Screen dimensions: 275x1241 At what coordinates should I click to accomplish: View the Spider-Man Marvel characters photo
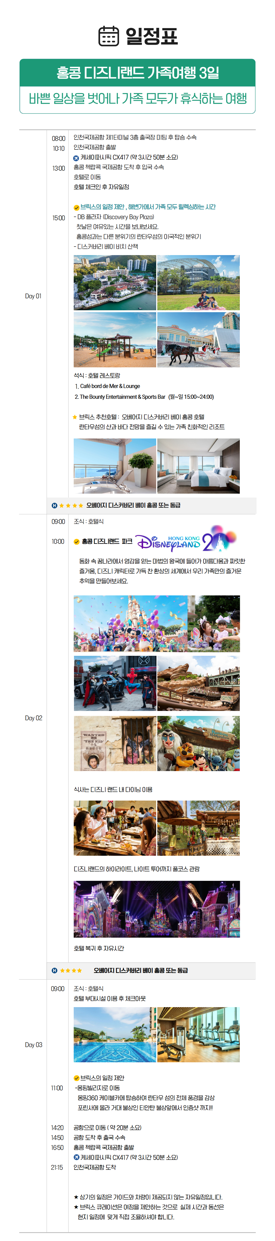pos(115,683)
